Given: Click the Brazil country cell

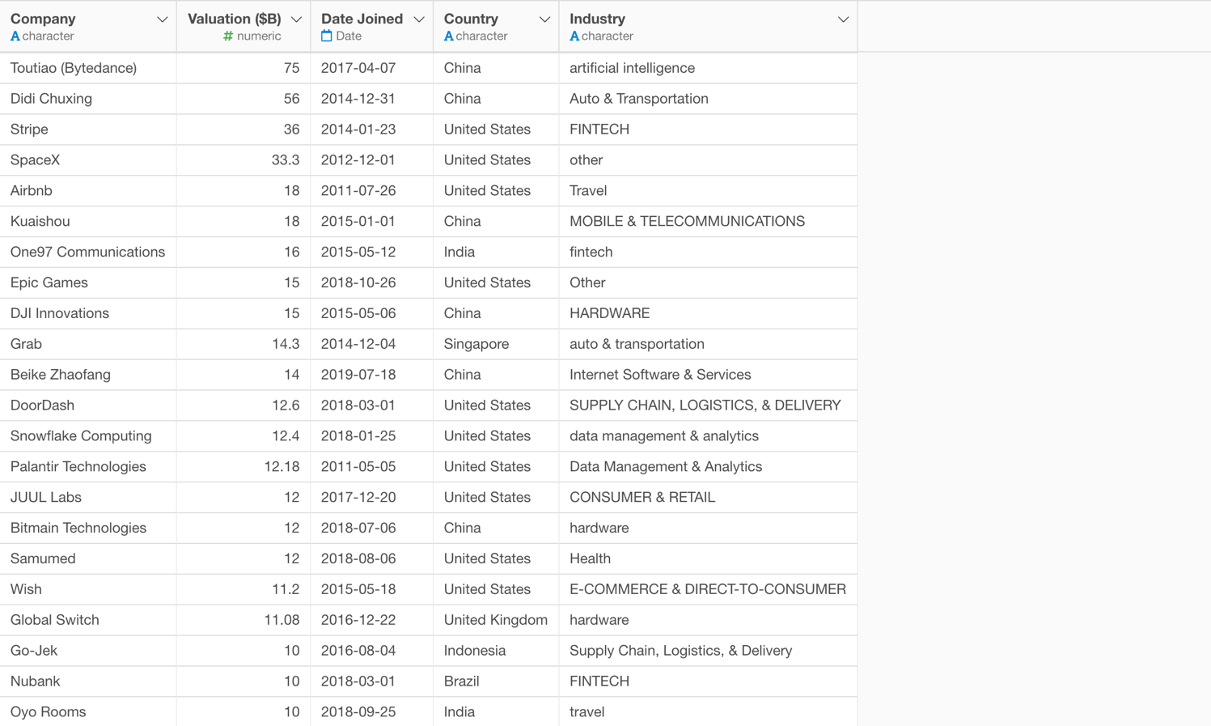Looking at the screenshot, I should pyautogui.click(x=496, y=682).
